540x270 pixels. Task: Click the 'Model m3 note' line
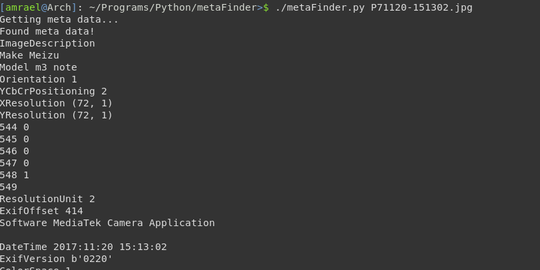[38, 67]
